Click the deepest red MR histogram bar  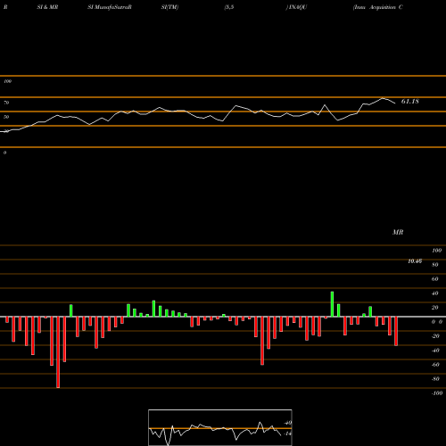pyautogui.click(x=58, y=352)
